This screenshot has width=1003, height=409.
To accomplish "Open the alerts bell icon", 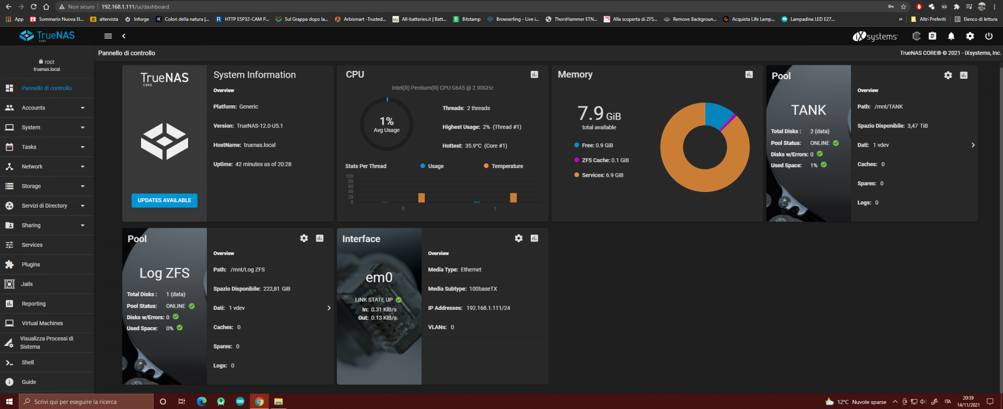I will [x=951, y=36].
